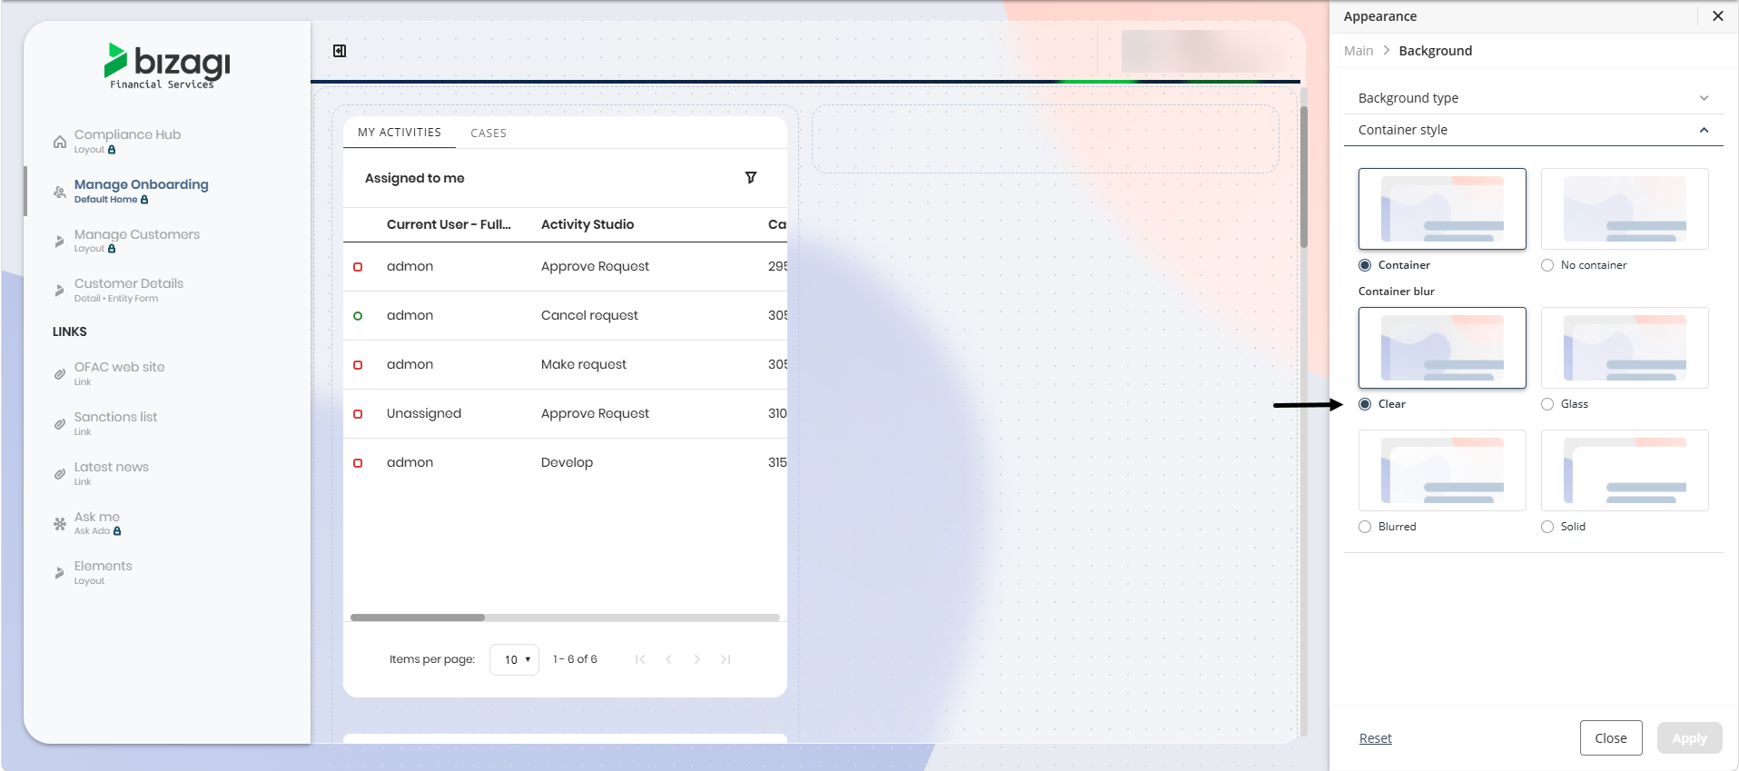This screenshot has width=1739, height=771.
Task: Select the No container radio button
Action: [1547, 265]
